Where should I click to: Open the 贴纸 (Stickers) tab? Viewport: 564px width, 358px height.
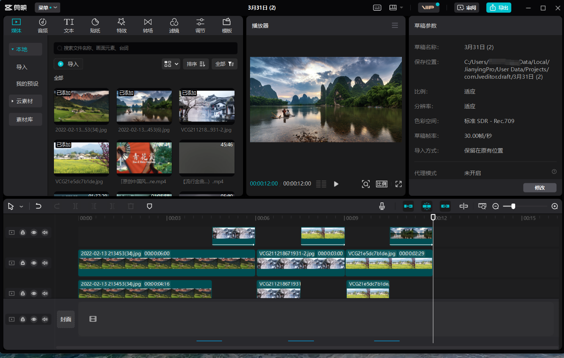(x=95, y=25)
